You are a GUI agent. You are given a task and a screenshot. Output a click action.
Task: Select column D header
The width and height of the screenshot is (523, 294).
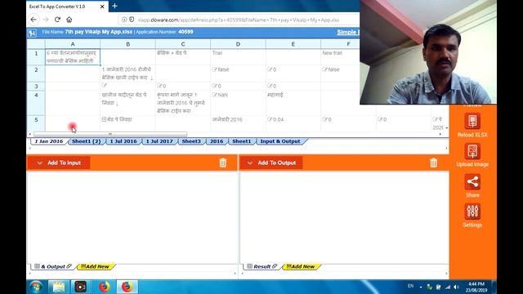[x=238, y=44]
